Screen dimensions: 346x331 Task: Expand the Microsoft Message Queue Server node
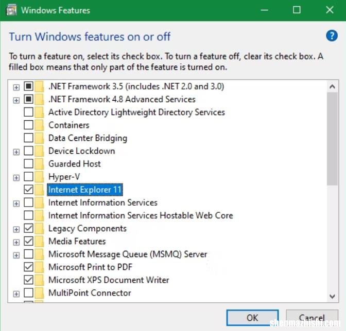(16, 255)
